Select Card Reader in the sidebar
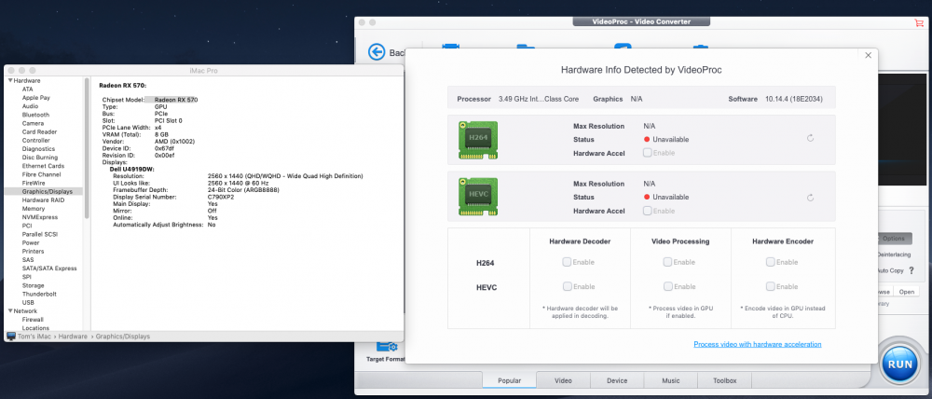Viewport: 932px width, 399px height. click(x=40, y=132)
